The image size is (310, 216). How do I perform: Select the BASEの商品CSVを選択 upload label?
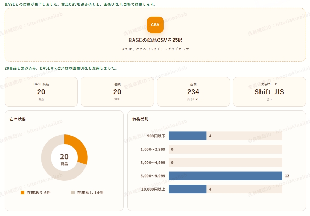tap(155, 40)
